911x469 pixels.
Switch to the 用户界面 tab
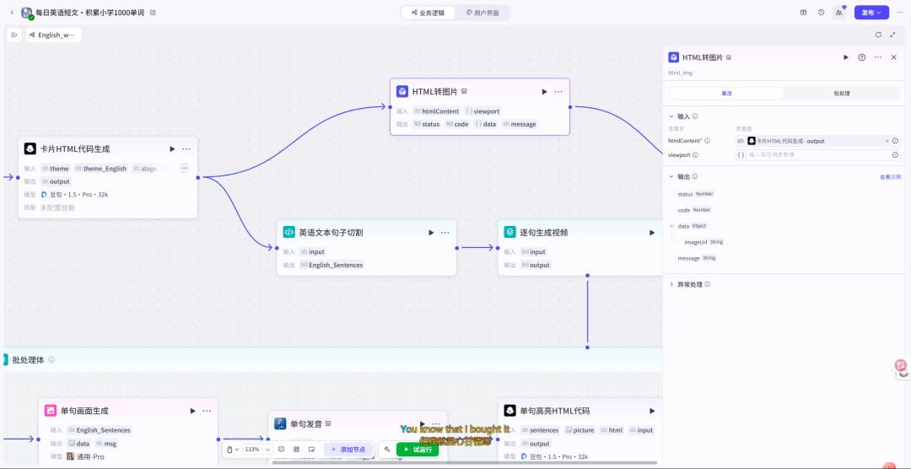(482, 12)
